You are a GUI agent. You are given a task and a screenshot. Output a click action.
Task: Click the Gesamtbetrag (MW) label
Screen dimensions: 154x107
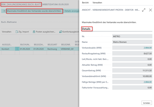coord(91,70)
